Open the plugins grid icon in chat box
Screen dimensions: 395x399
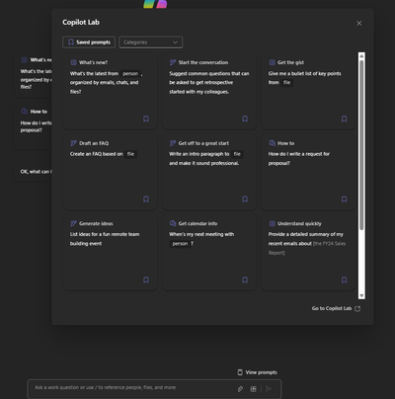(x=253, y=389)
